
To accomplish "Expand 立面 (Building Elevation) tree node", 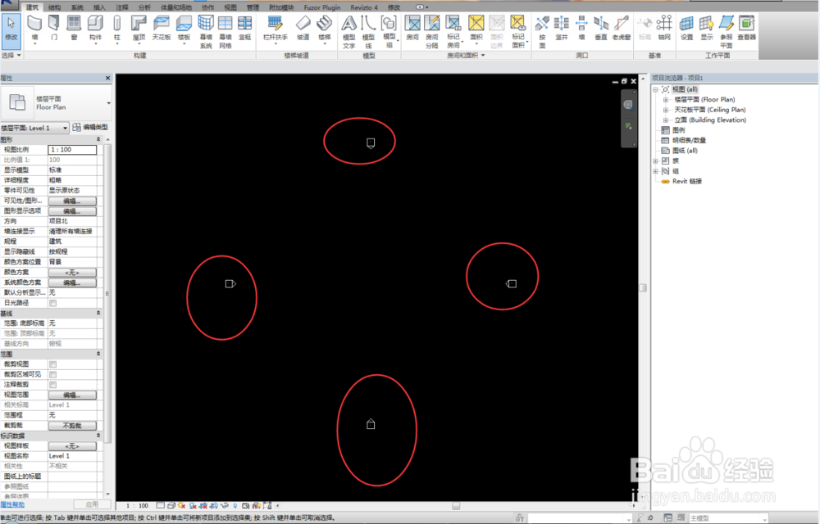I will (x=665, y=120).
